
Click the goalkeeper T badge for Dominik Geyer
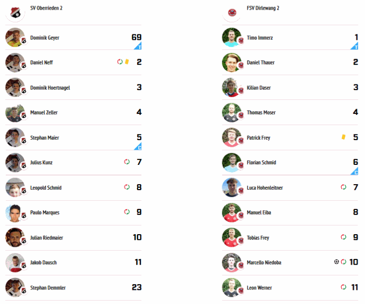tap(138, 46)
